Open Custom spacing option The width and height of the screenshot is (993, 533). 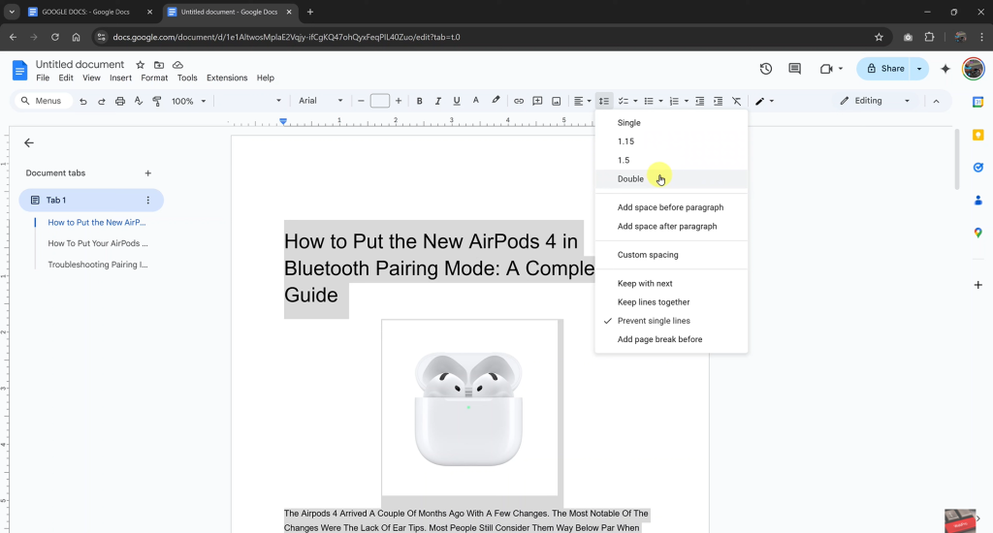pos(671,255)
